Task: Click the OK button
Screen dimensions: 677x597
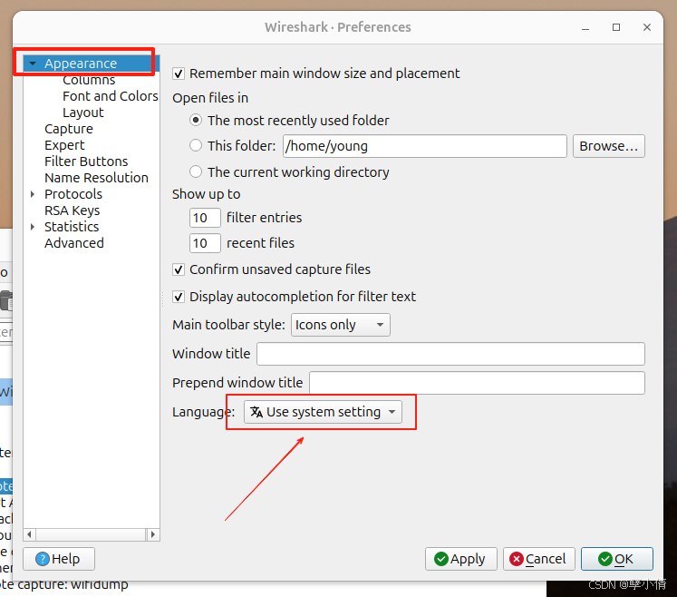Action: [616, 559]
